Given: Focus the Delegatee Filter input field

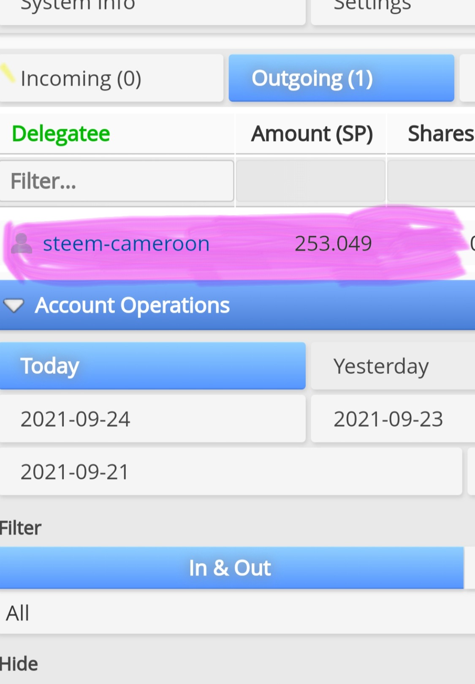Looking at the screenshot, I should [117, 181].
